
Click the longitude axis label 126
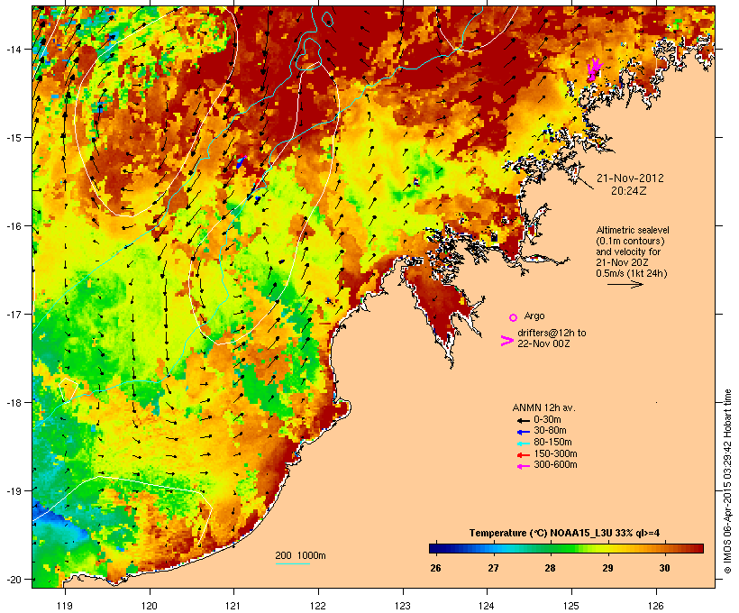coord(656,606)
